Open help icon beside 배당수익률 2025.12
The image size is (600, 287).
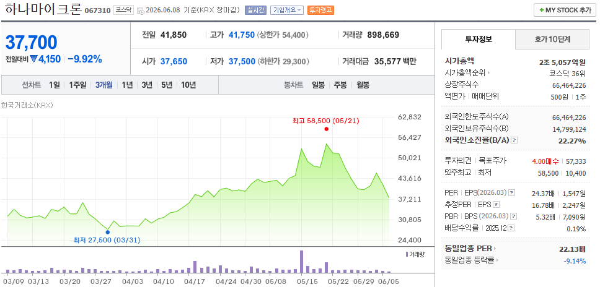click(511, 228)
